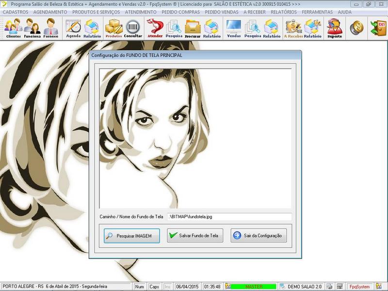Click the printer icon in status bar
This screenshot has height=291, width=388.
click(330, 287)
